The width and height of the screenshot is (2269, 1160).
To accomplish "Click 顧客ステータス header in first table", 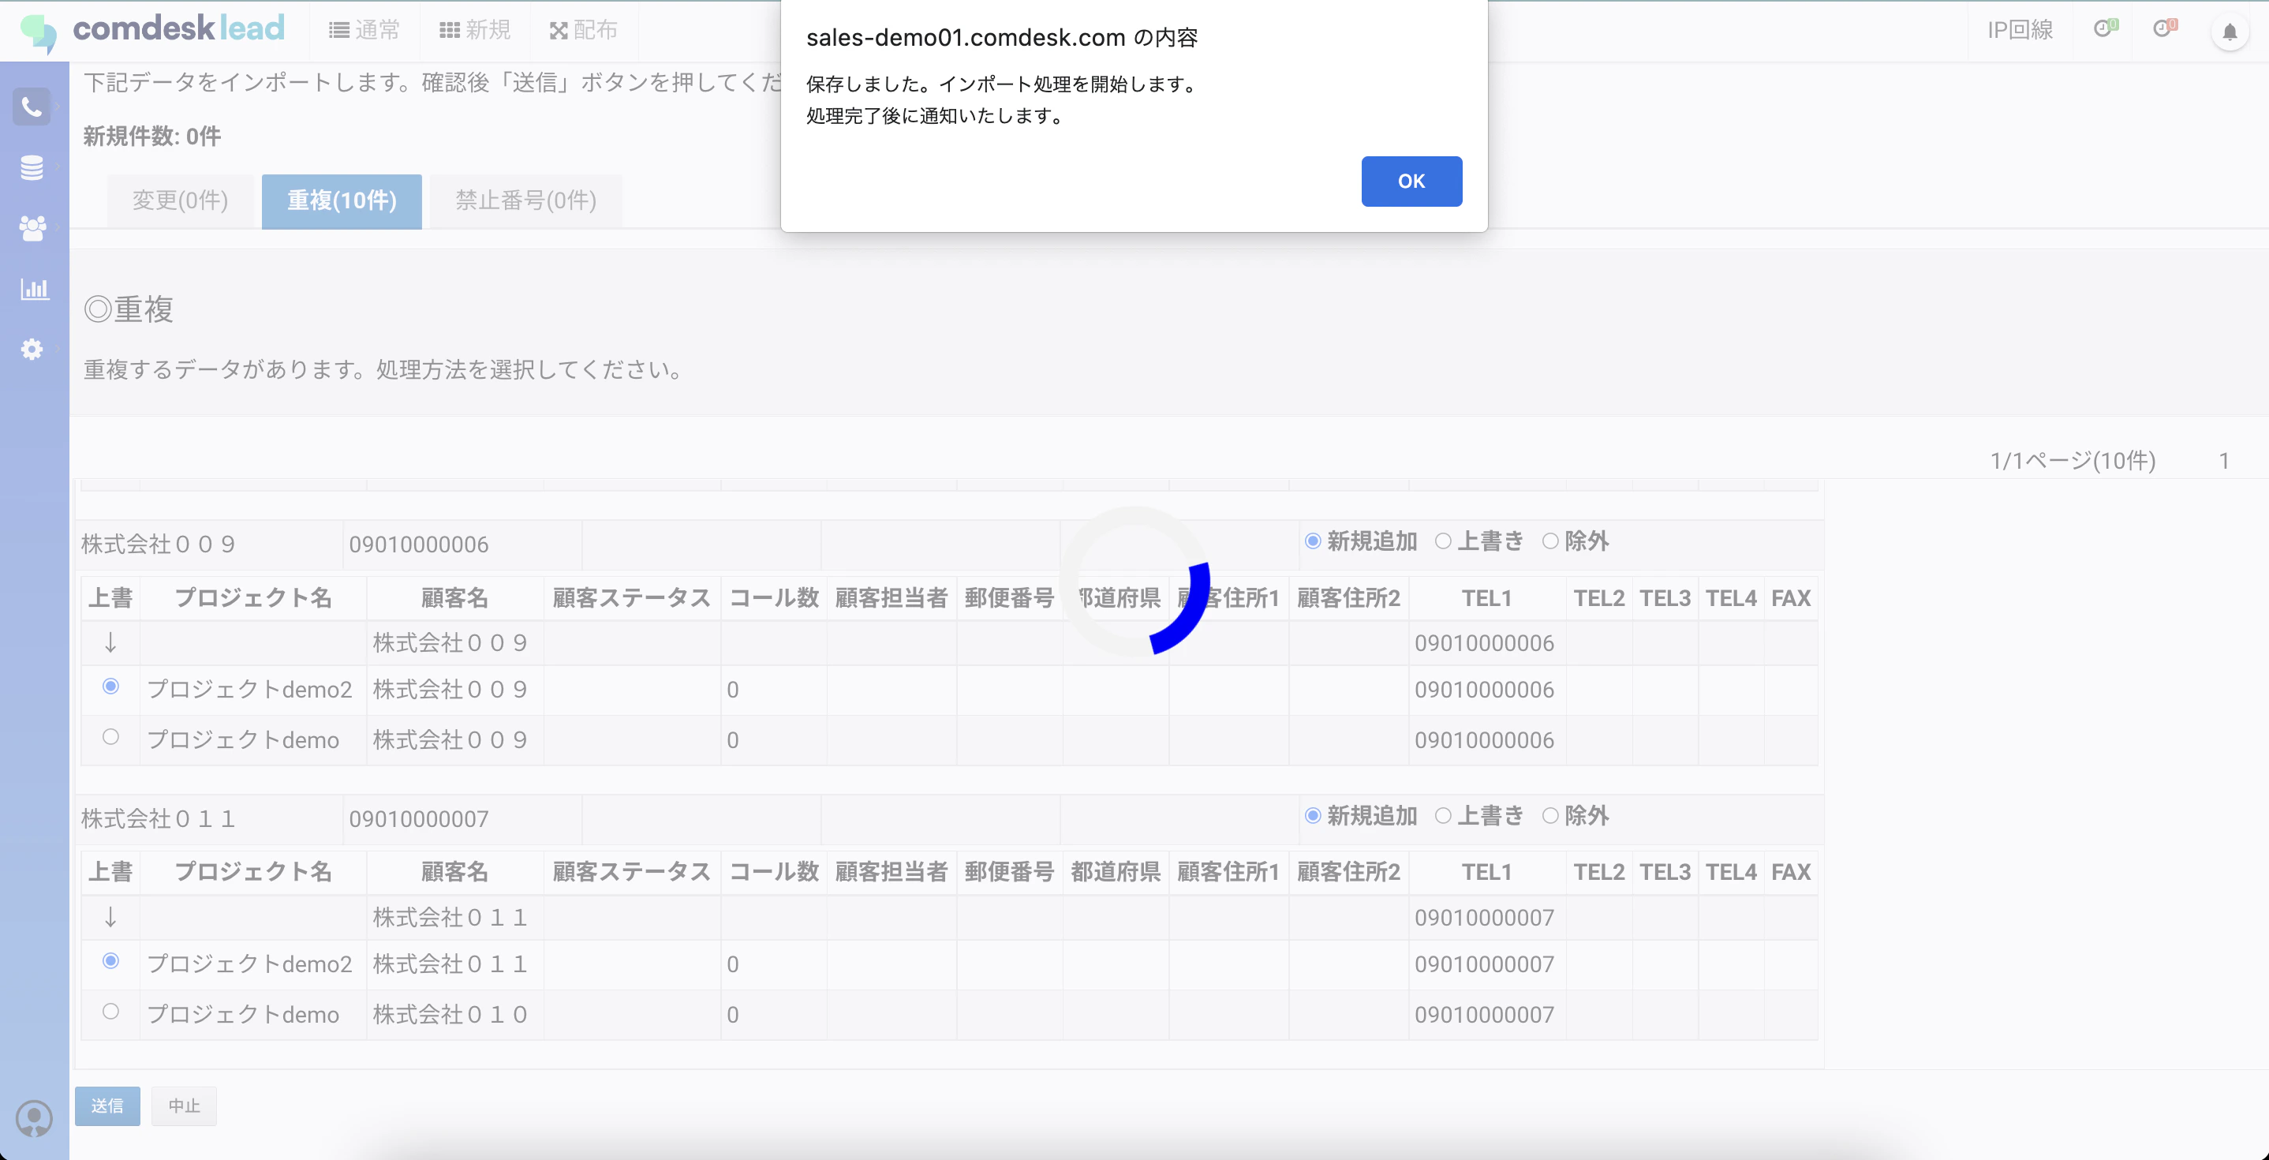I will (632, 598).
